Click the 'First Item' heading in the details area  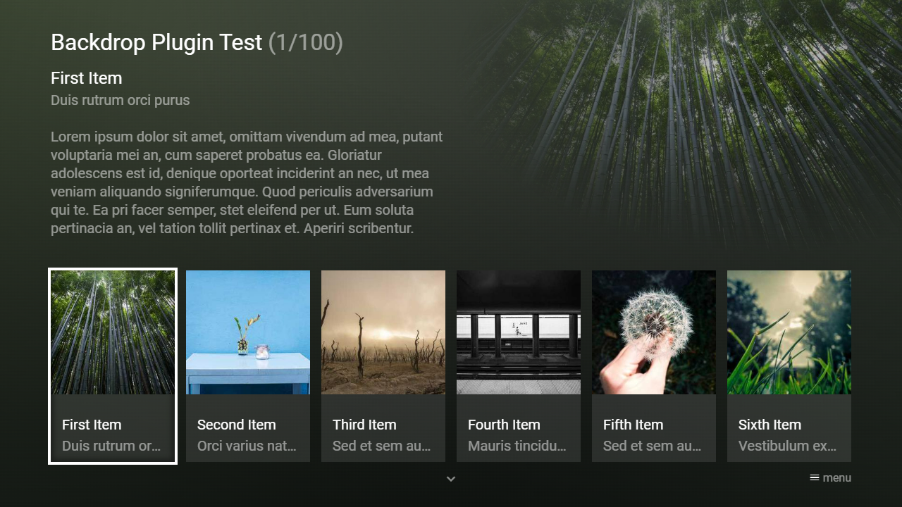click(x=87, y=78)
